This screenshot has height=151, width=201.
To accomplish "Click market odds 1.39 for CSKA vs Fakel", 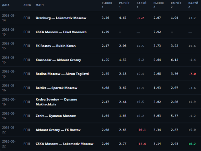I will pos(105,32).
